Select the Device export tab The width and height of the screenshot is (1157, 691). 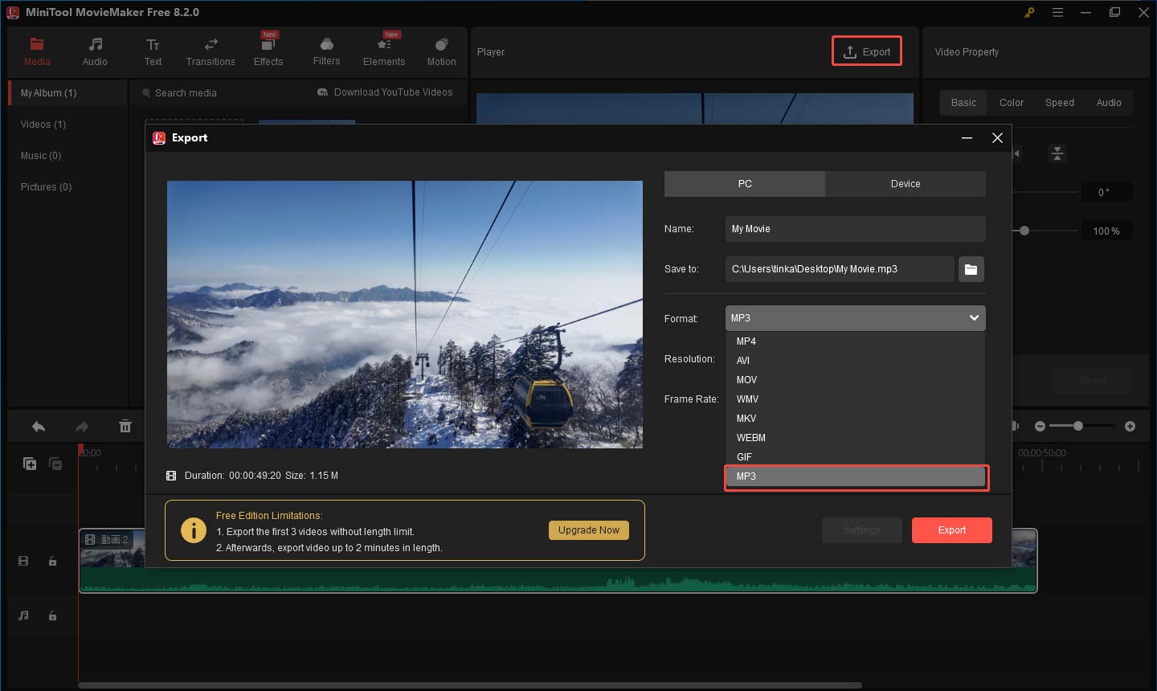[906, 184]
